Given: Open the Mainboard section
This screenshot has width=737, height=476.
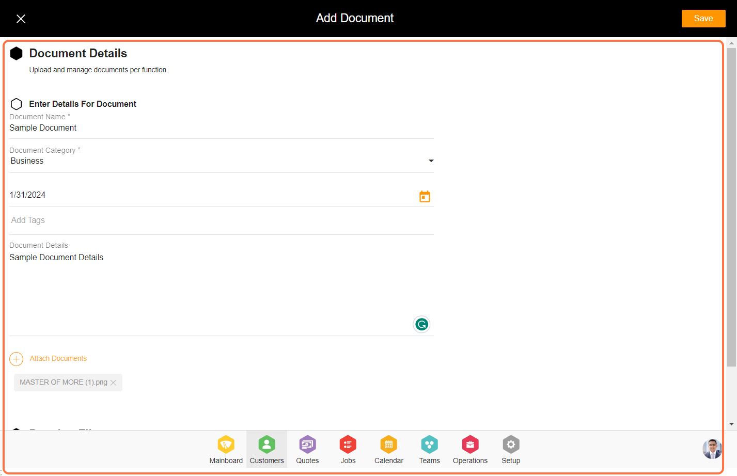Looking at the screenshot, I should [x=226, y=450].
